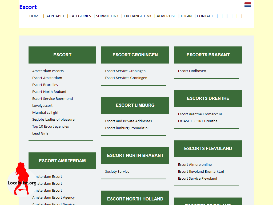This screenshot has height=205, width=273.
Task: Open the Society Service link
Action: point(117,172)
